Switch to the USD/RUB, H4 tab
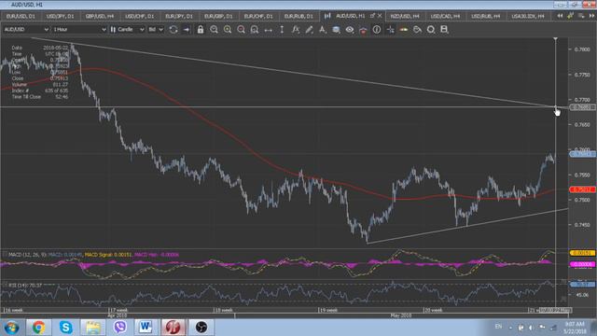597x336 pixels. (x=485, y=16)
